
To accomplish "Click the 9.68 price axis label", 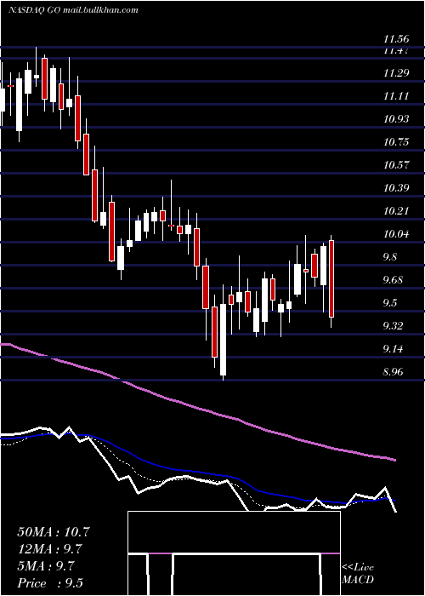I will 393,280.
